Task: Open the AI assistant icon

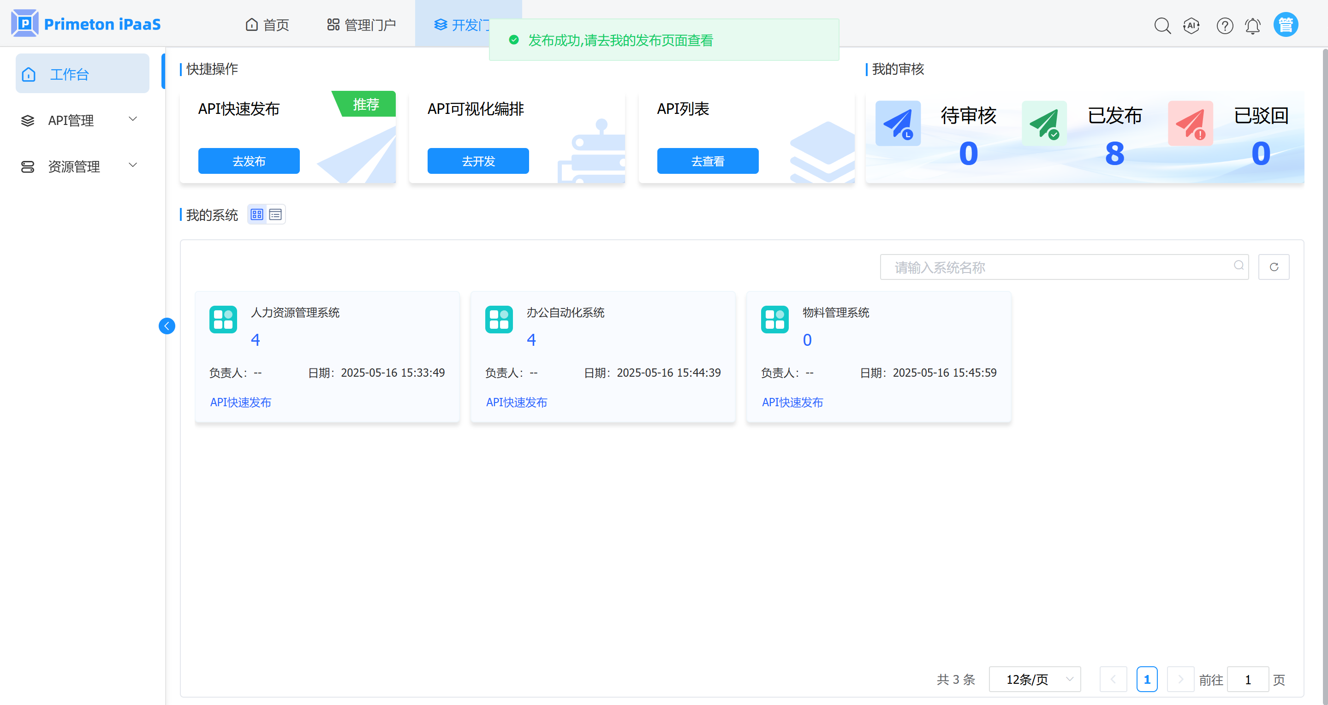Action: (x=1191, y=25)
